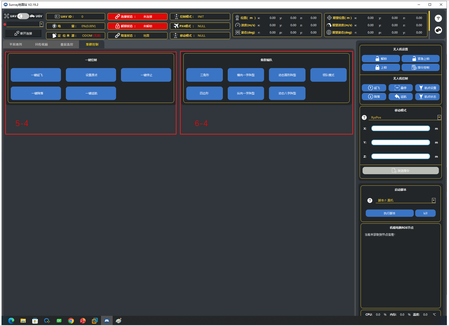Viewport: 449px width, 326px height.
Task: Choose the 三角形 formation
Action: pyautogui.click(x=204, y=75)
